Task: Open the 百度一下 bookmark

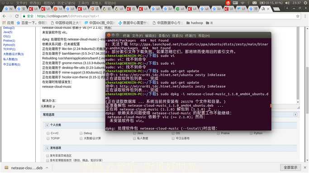Action: (x=32, y=23)
